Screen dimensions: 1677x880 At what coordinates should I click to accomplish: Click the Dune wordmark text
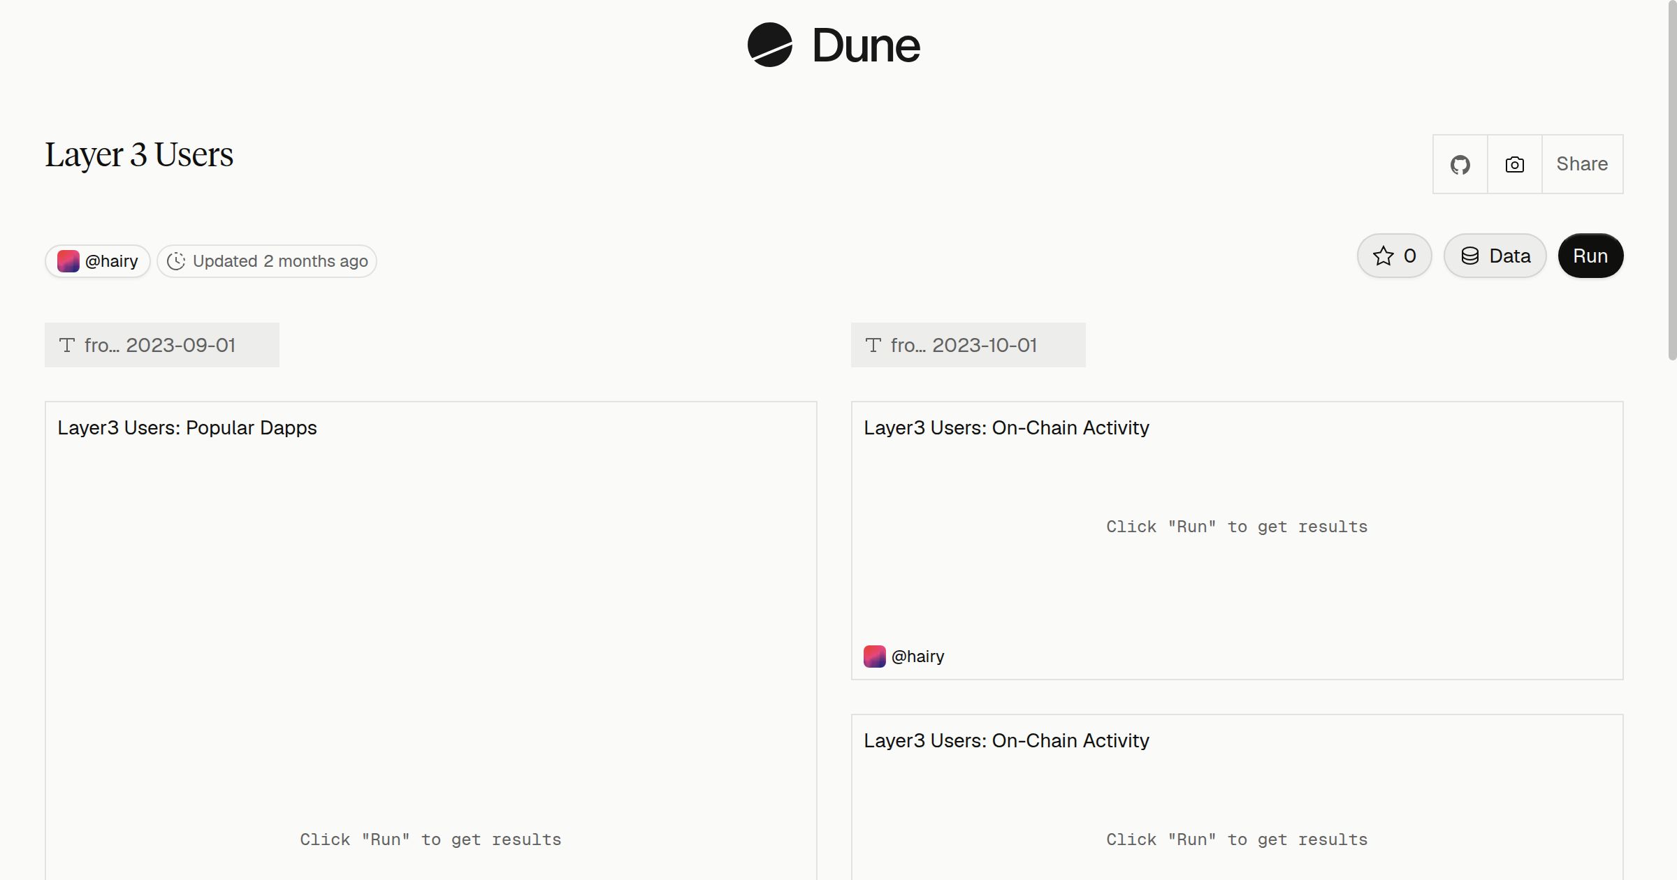tap(866, 46)
